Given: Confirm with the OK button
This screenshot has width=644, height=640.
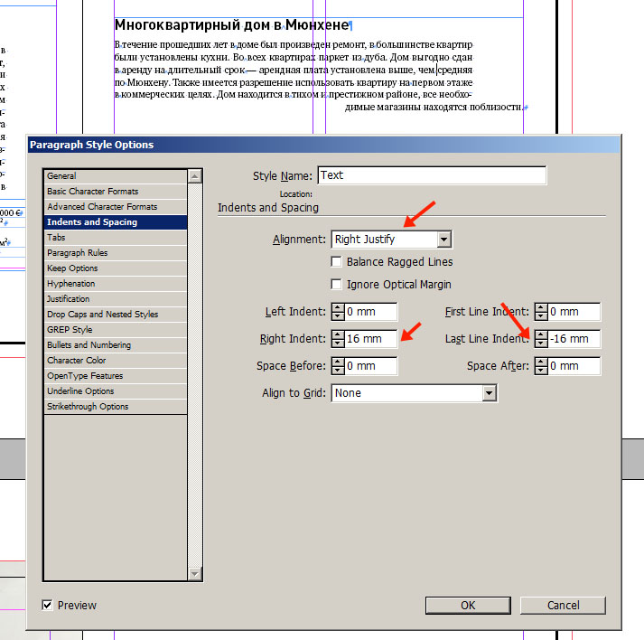Looking at the screenshot, I should point(468,606).
